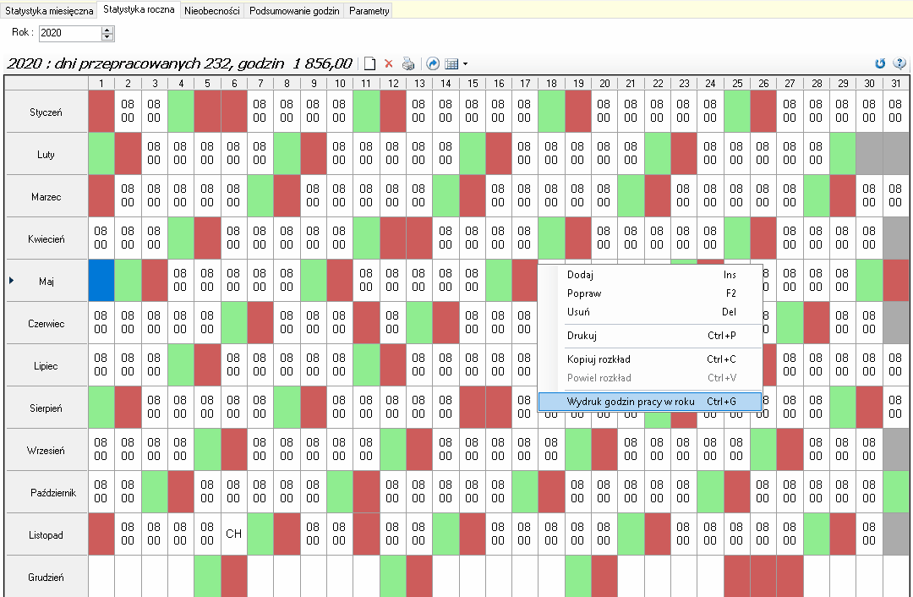Click the blue selected cell in Maj

point(101,280)
